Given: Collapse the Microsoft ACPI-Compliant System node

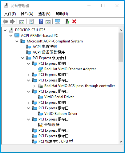Looking at the screenshot, I should click(17, 41).
